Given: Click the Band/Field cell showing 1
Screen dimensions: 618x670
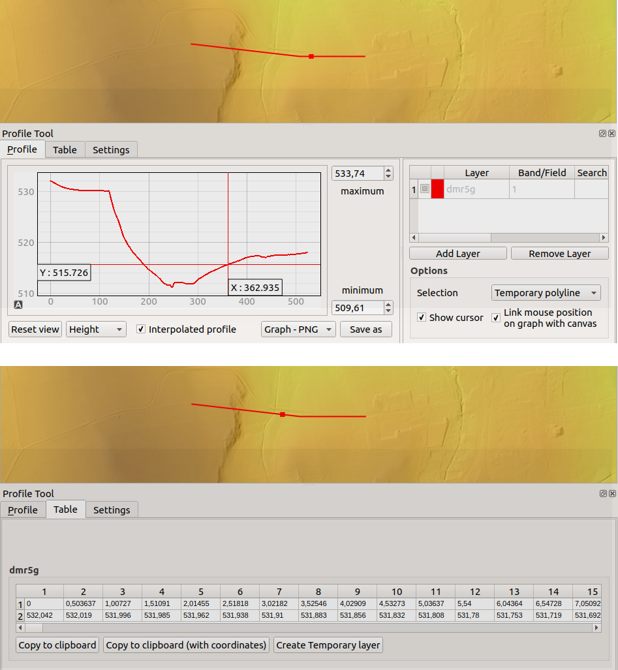Looking at the screenshot, I should coord(542,189).
